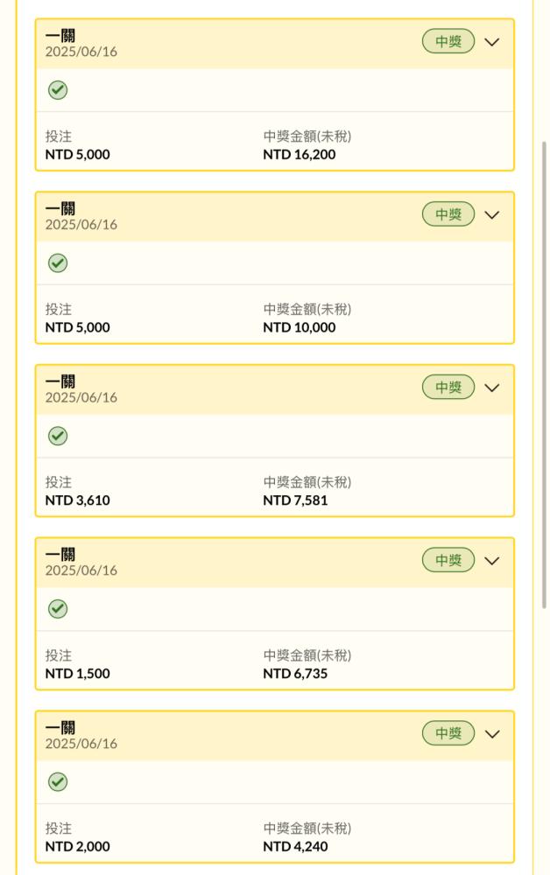Click 中獎 badge on the NTD 10,000 card
Viewport: 550px width, 875px height.
coord(448,214)
